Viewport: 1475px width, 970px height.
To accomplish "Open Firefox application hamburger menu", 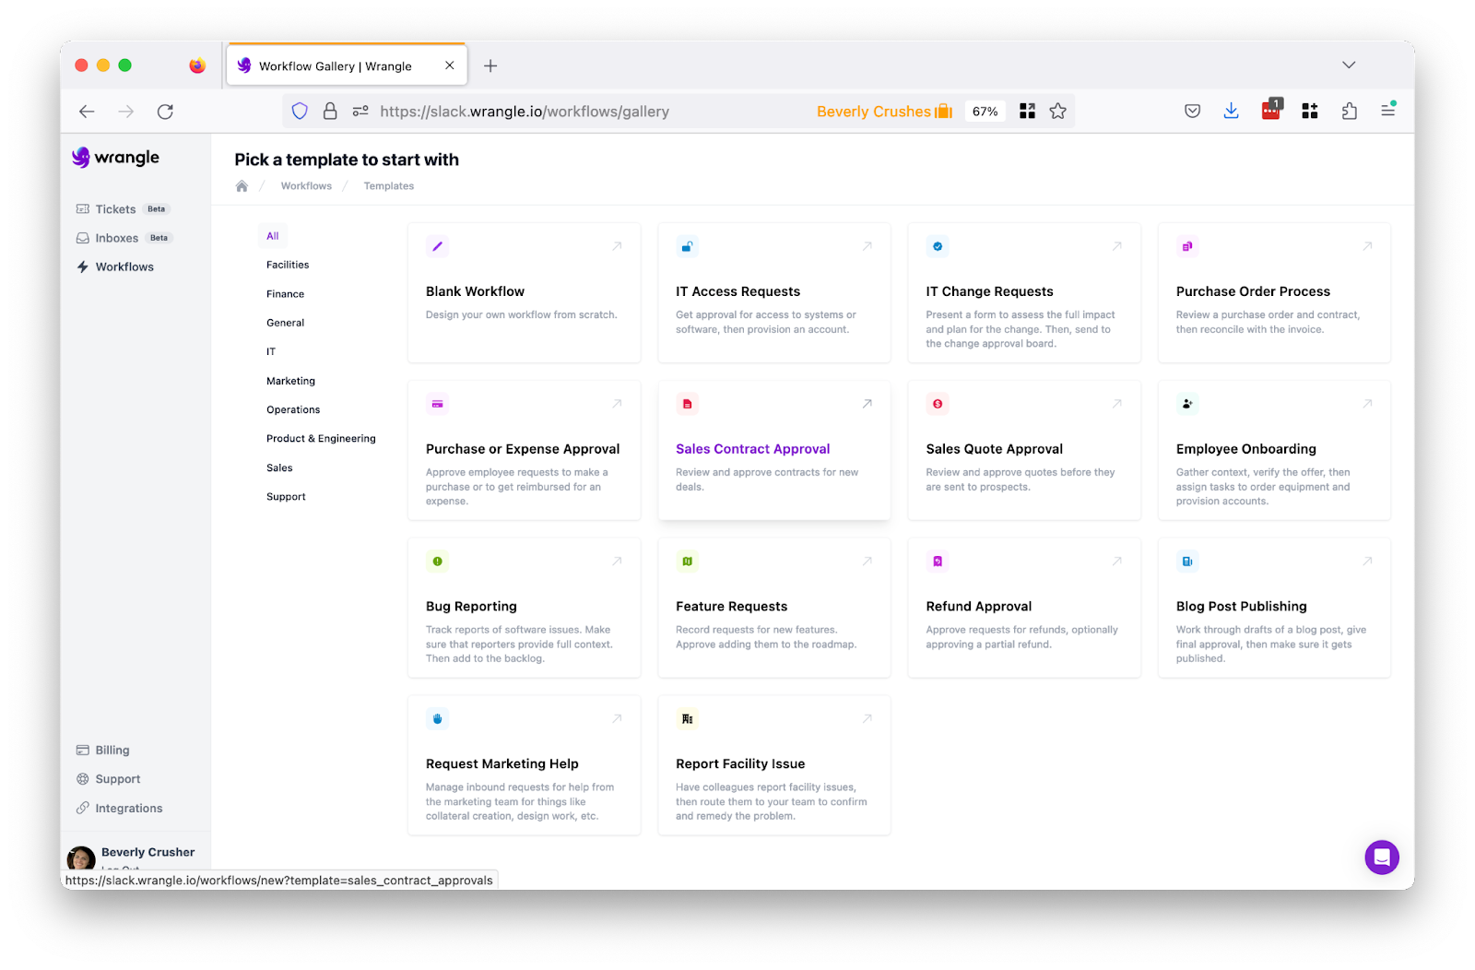I will [1387, 112].
